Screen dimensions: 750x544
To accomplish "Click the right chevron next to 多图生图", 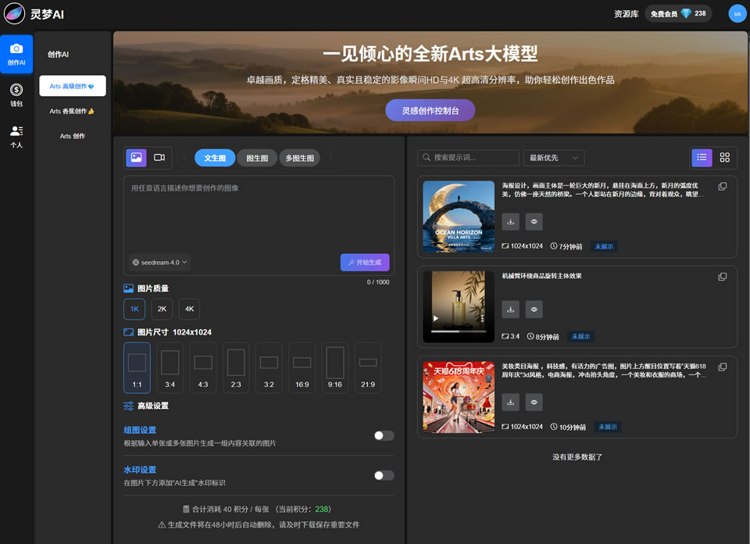I will [x=330, y=158].
